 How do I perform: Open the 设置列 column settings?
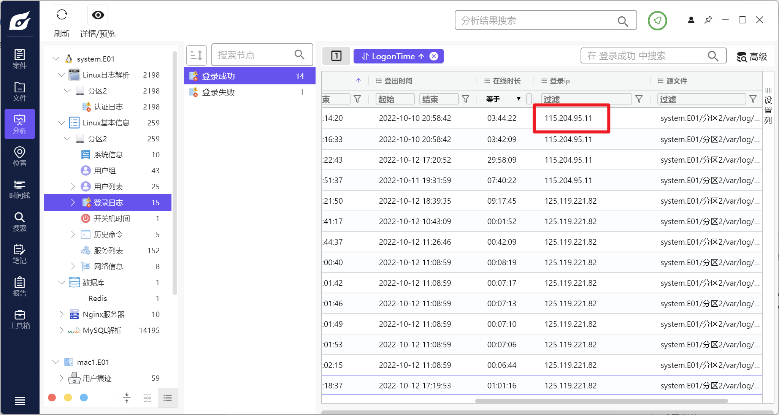[x=768, y=106]
